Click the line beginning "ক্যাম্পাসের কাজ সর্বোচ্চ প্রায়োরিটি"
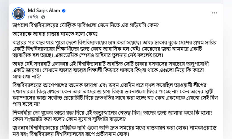 point(115,98)
